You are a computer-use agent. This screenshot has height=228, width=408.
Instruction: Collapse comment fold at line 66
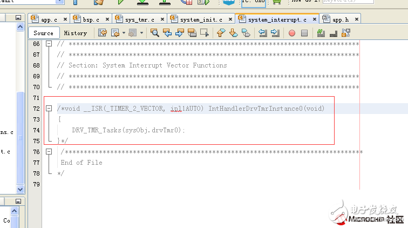point(50,44)
